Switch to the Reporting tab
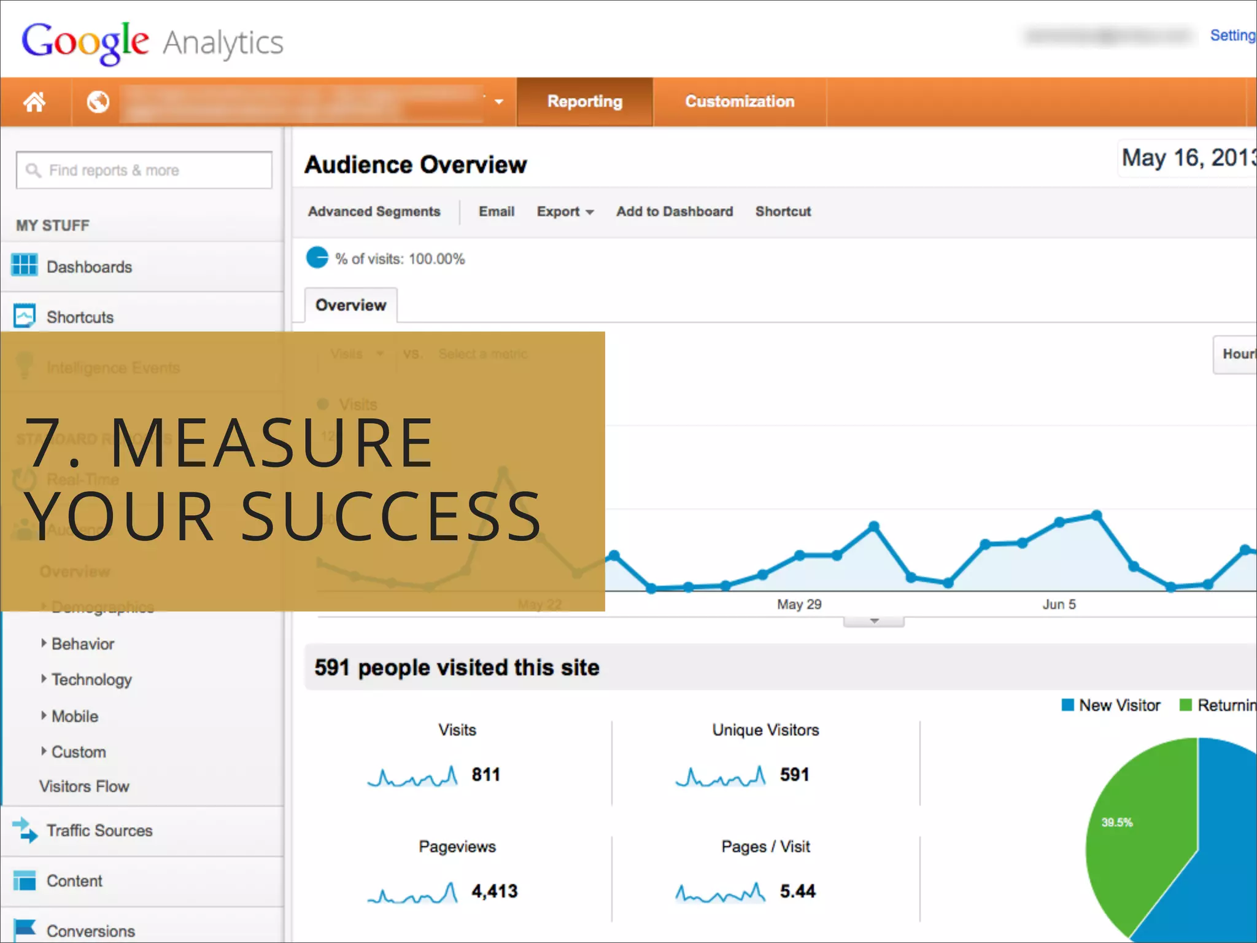Image resolution: width=1257 pixels, height=943 pixels. pyautogui.click(x=584, y=101)
